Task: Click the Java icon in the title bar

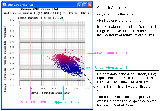Action: 4,5
